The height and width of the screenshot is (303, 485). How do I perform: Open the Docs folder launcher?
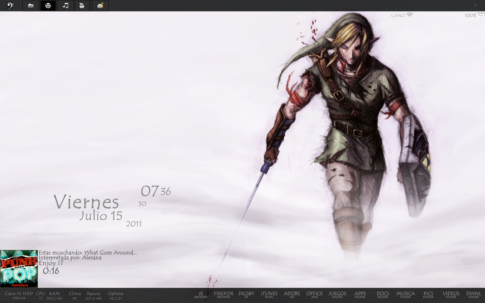(x=383, y=295)
